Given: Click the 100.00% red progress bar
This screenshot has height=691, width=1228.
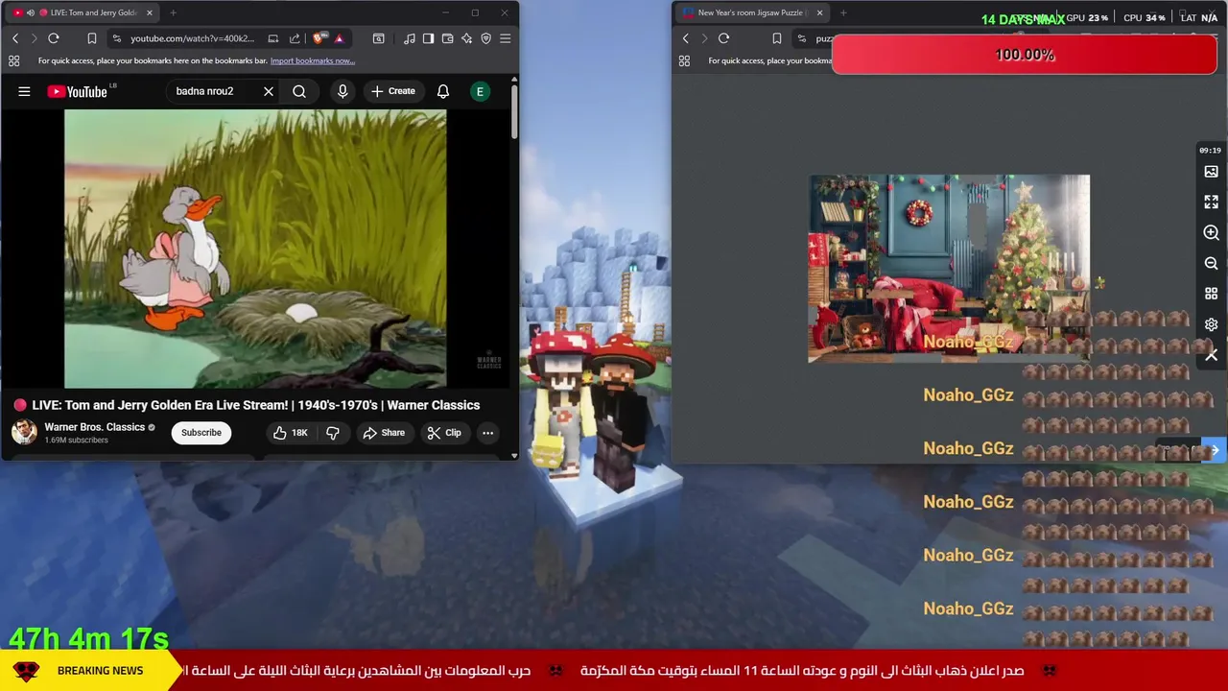Looking at the screenshot, I should [1025, 55].
